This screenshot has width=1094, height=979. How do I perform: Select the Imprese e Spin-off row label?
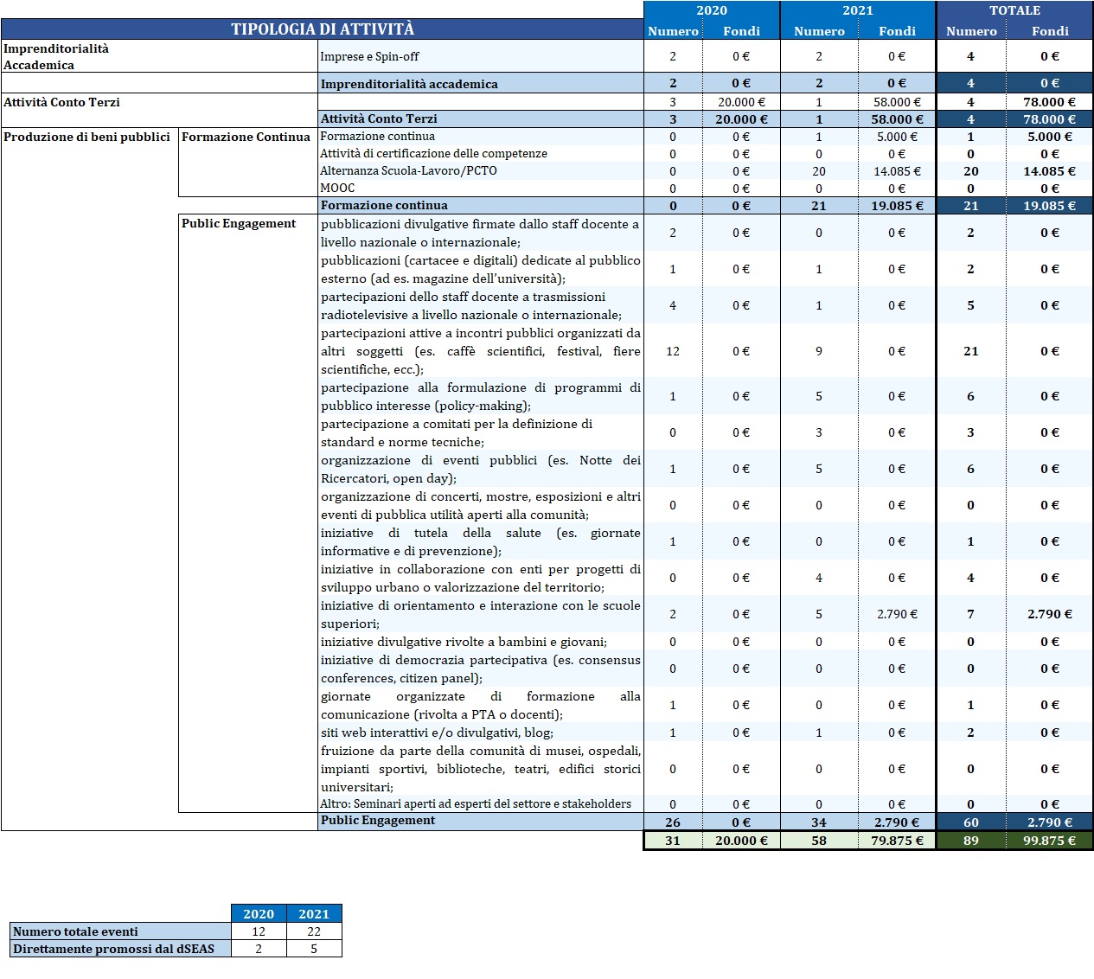(x=369, y=57)
